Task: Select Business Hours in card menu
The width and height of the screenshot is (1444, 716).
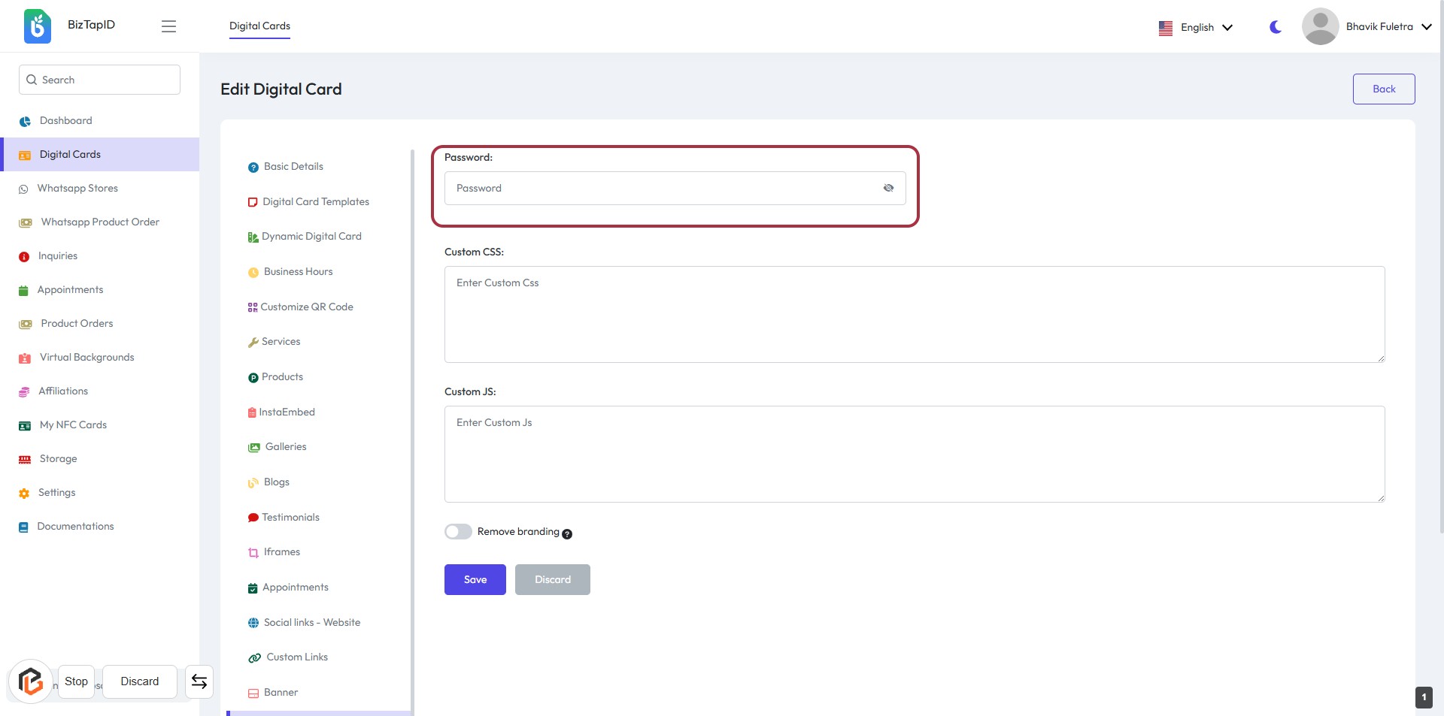Action: point(298,272)
